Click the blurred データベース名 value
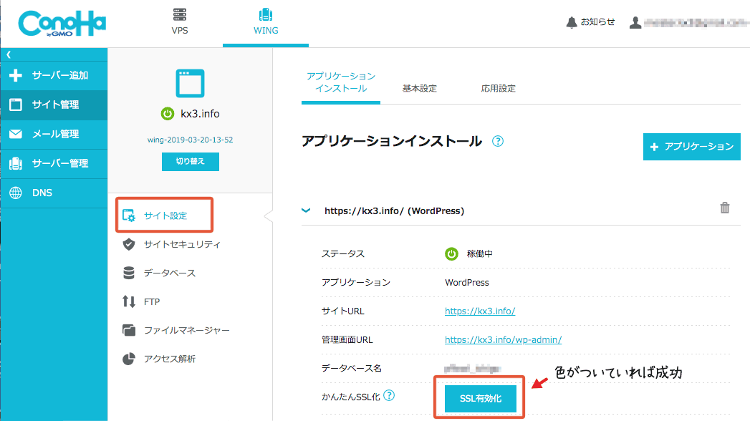This screenshot has width=750, height=421. (x=472, y=369)
